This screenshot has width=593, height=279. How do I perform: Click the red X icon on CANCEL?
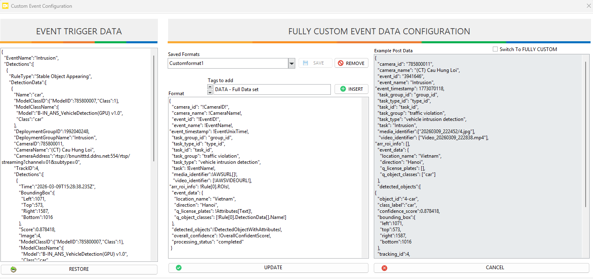[384, 268]
